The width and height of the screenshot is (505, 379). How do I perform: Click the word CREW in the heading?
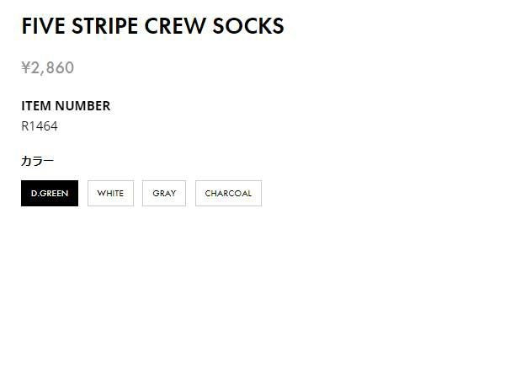click(174, 27)
